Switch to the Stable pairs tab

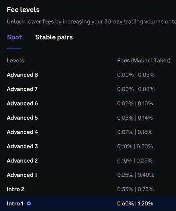[54, 37]
